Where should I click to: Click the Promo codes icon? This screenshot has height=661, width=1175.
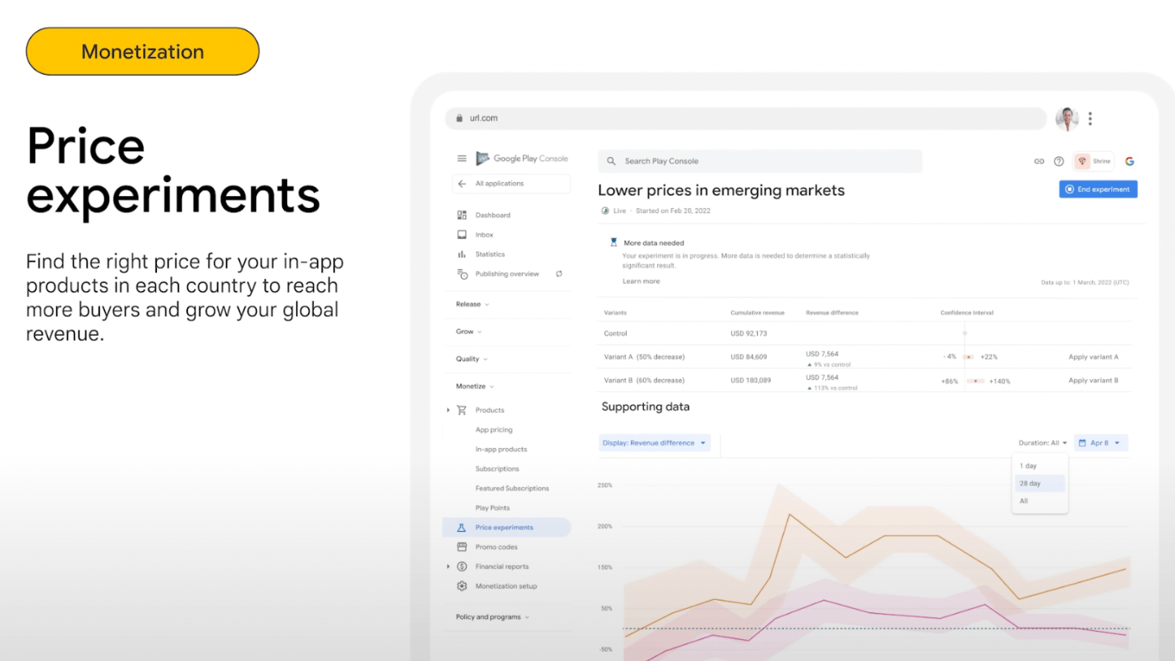(x=462, y=547)
